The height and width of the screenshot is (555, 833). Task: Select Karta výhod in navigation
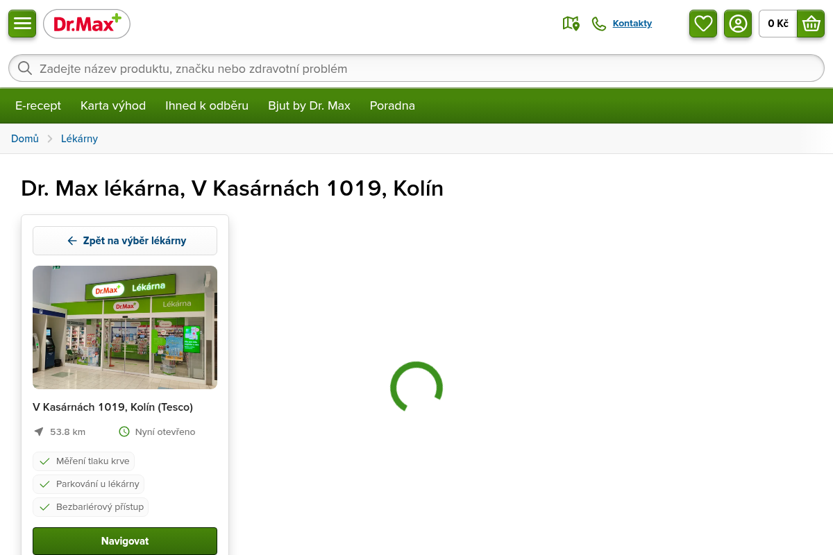click(113, 105)
